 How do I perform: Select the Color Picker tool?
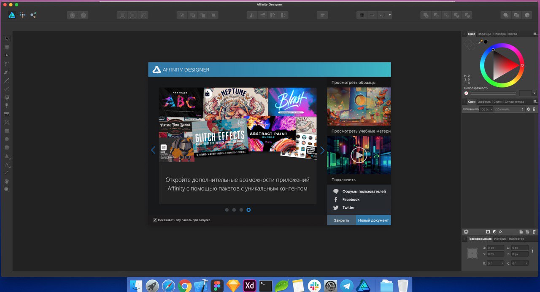pyautogui.click(x=7, y=173)
